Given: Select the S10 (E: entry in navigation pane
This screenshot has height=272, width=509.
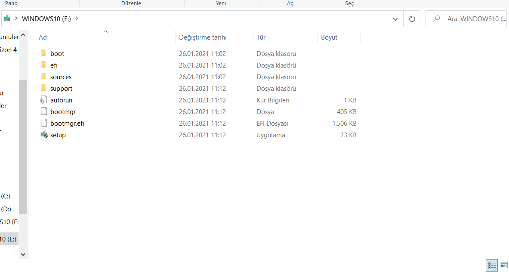Looking at the screenshot, I should [9, 222].
